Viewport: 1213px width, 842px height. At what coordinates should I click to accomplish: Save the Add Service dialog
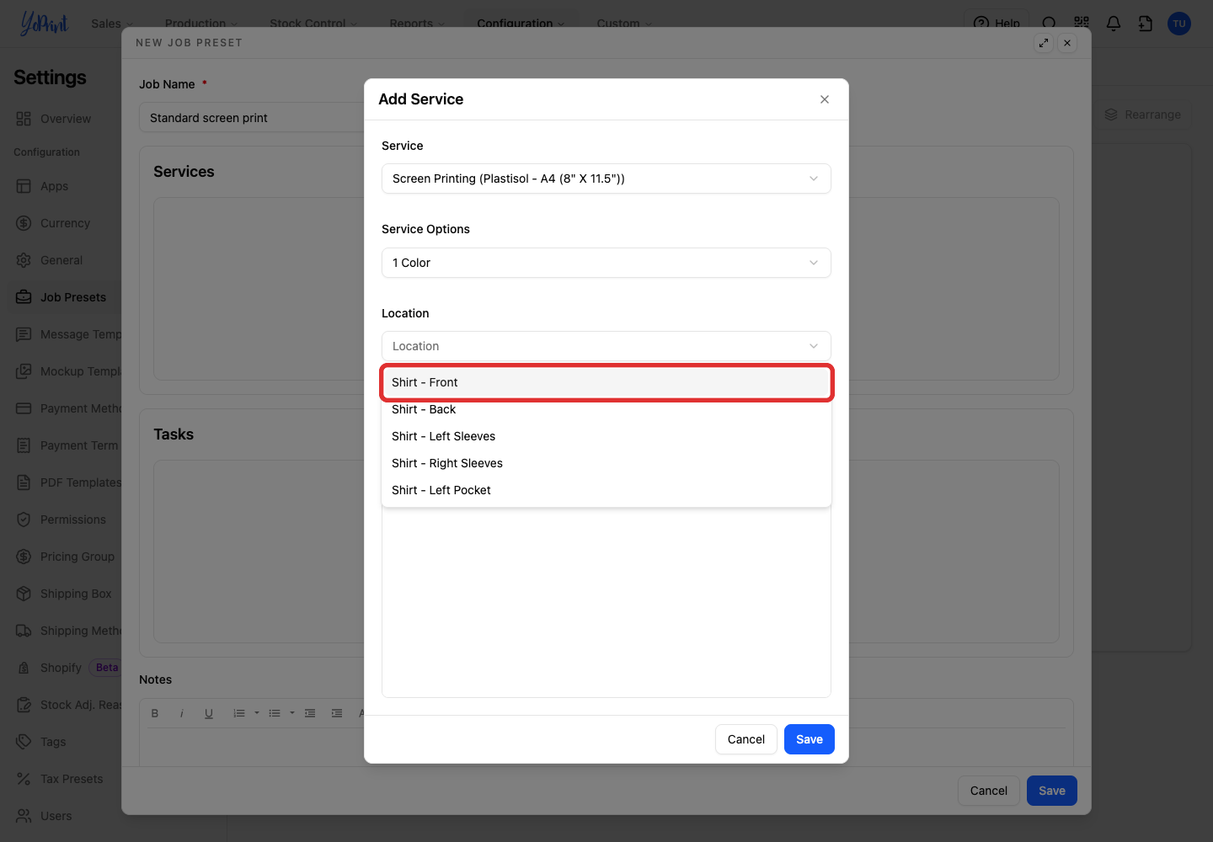(x=810, y=739)
